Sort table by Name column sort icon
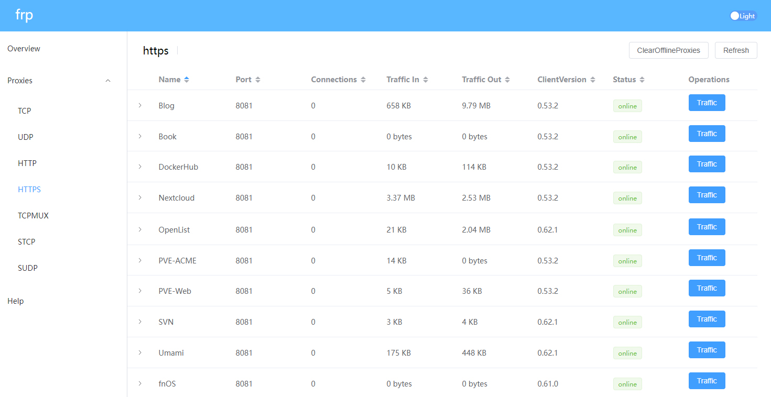This screenshot has width=771, height=397. pos(187,80)
